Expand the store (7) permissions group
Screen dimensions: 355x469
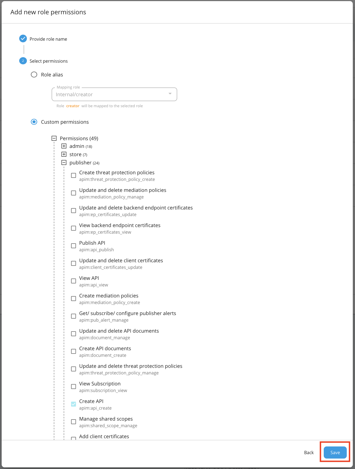64,154
